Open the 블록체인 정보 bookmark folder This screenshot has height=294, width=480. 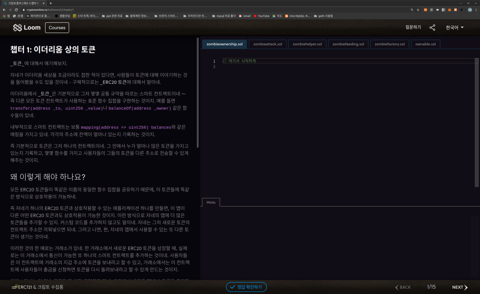[x=137, y=16]
